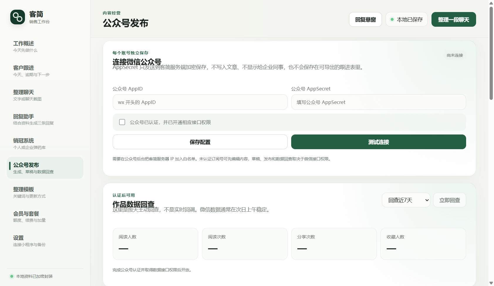Focus the 公众号 AppID input field
494x286 pixels.
tap(200, 102)
